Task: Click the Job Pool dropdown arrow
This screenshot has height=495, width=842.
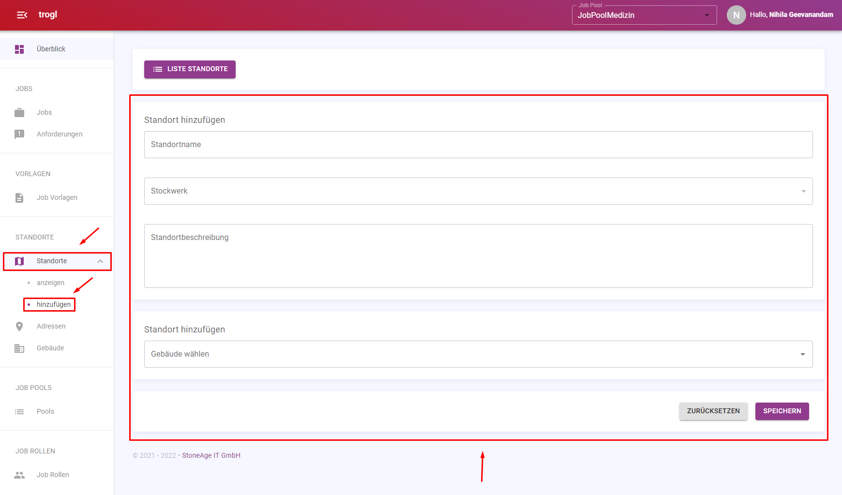Action: point(707,15)
